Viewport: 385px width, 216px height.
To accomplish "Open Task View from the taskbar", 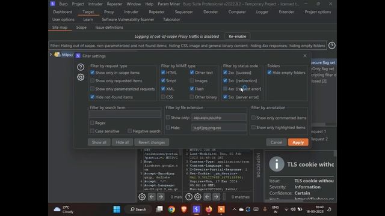I will [x=159, y=209].
